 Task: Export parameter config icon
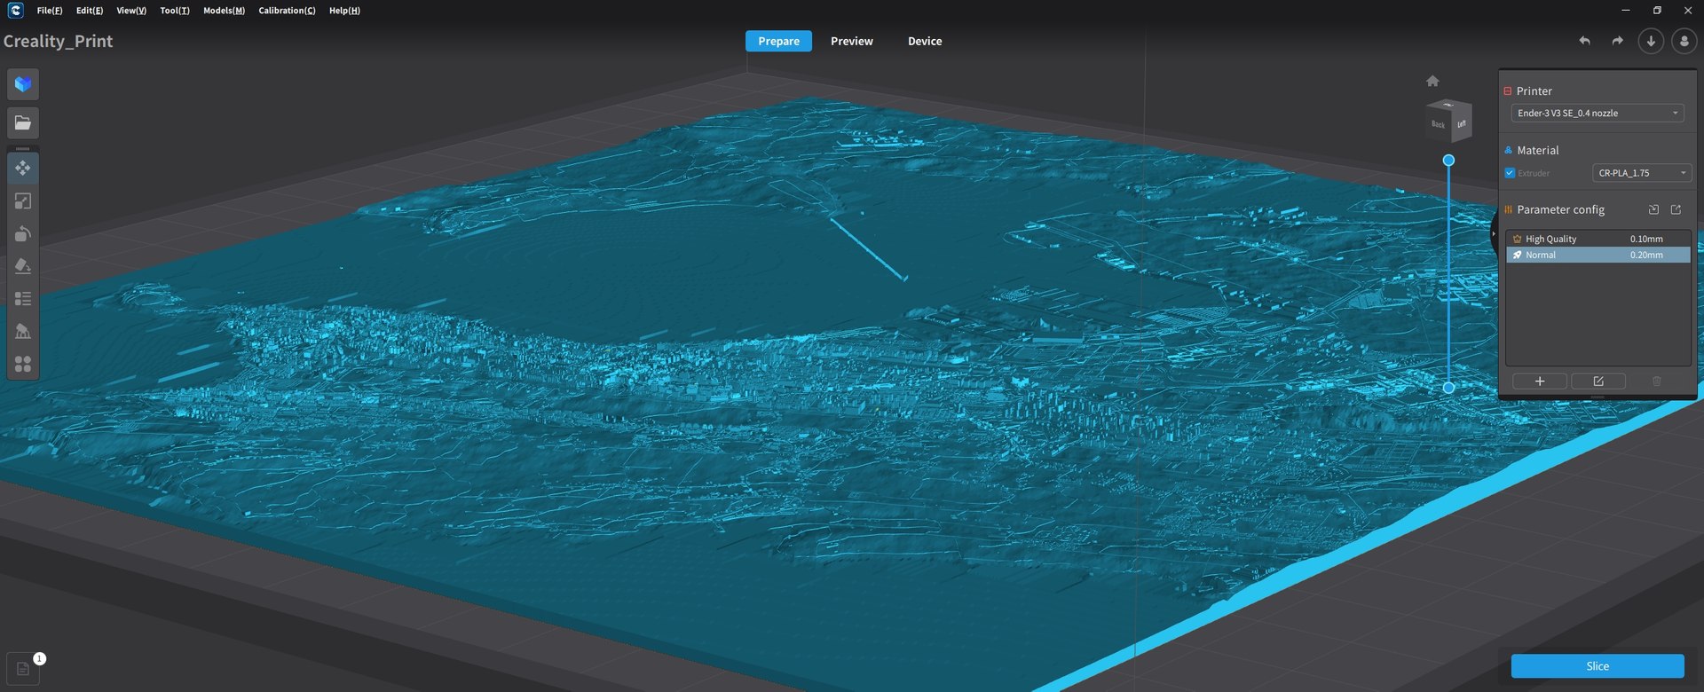(x=1676, y=210)
